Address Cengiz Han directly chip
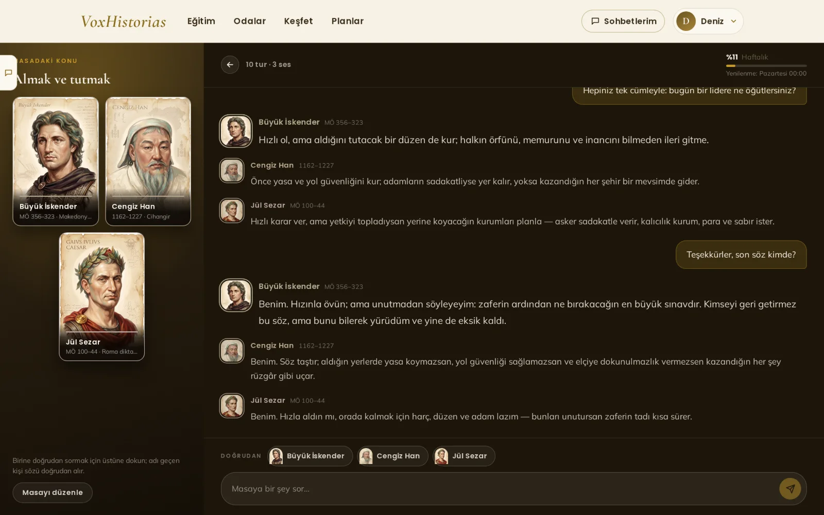Image resolution: width=824 pixels, height=515 pixels. (393, 456)
